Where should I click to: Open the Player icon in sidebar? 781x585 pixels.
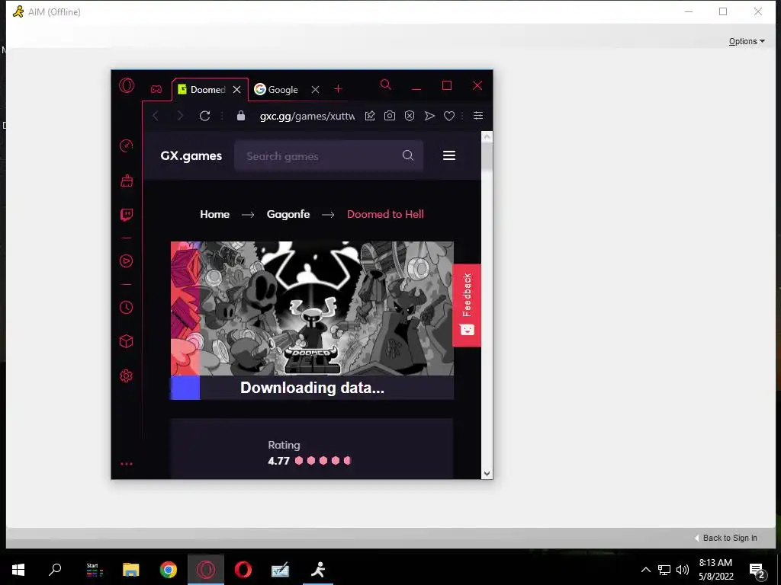click(127, 261)
